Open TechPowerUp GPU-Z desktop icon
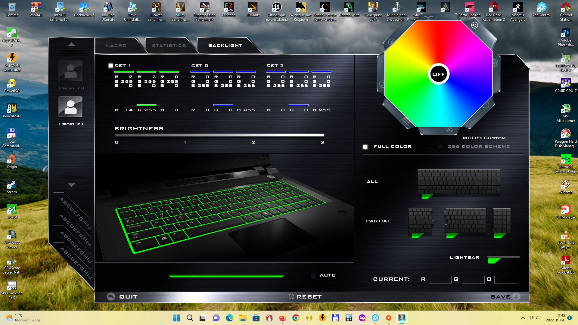Image resolution: width=578 pixels, height=325 pixels. coord(566,62)
